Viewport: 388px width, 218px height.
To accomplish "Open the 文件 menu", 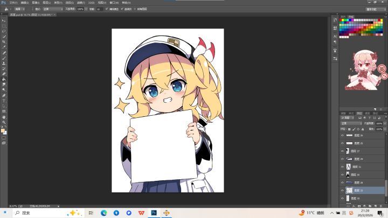I will pyautogui.click(x=13, y=3).
